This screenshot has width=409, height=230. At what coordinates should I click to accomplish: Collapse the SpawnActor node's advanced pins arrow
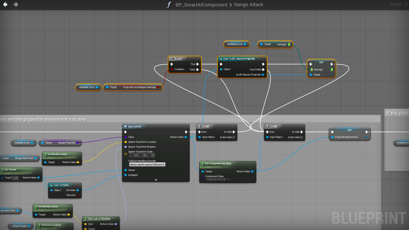[156, 180]
